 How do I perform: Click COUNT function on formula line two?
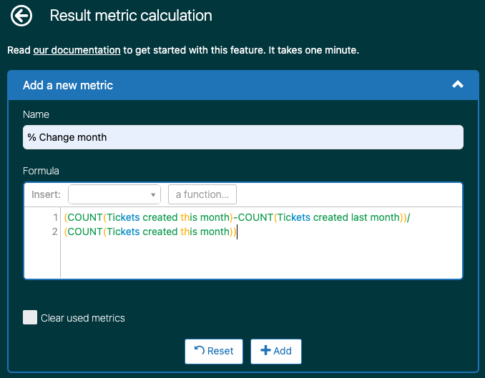pos(84,232)
